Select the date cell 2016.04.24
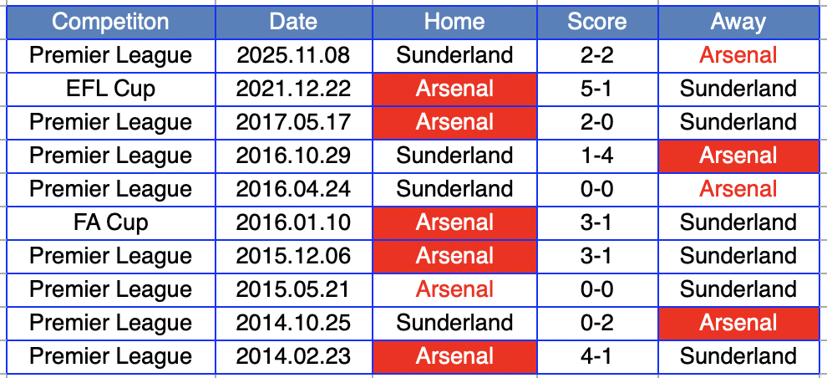Screen dimensions: 827x378 coord(293,189)
